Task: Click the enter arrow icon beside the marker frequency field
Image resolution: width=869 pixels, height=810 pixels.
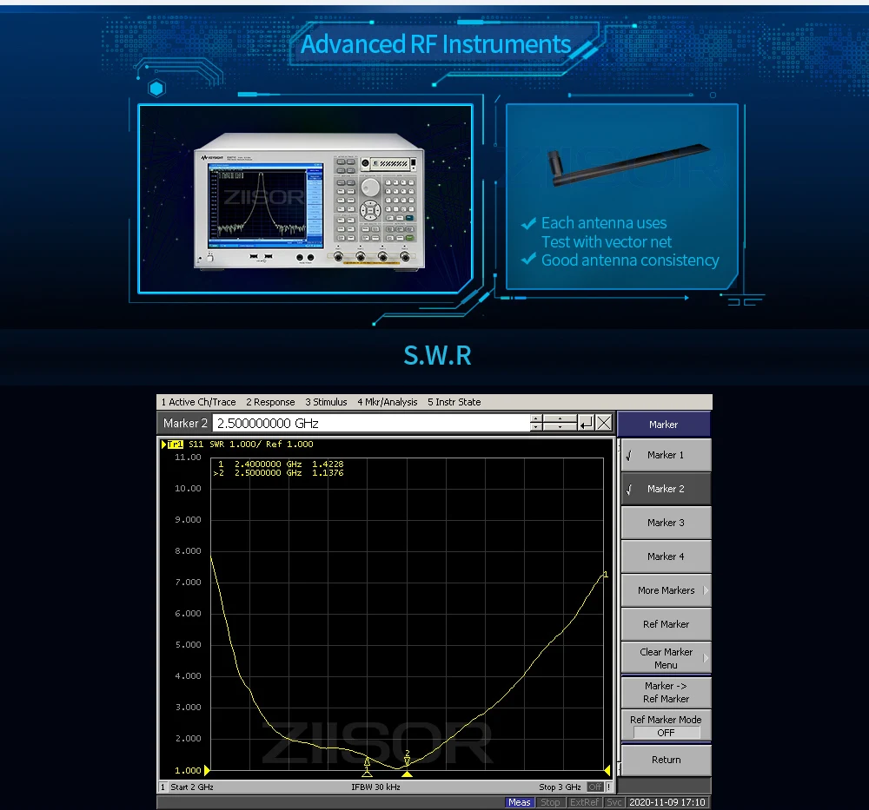Action: coord(586,423)
